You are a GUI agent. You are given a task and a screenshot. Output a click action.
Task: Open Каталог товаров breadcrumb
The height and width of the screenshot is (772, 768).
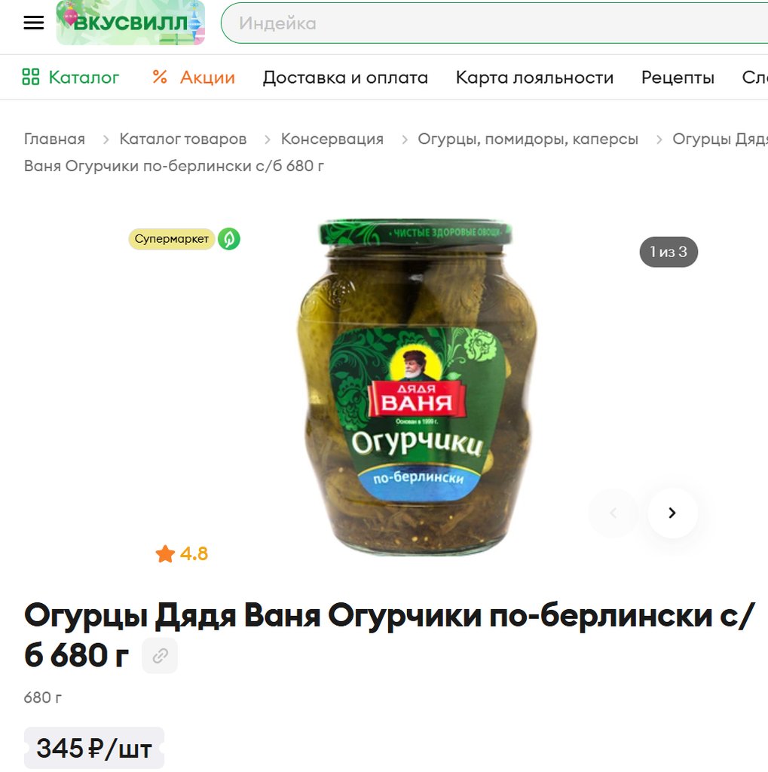tap(183, 139)
